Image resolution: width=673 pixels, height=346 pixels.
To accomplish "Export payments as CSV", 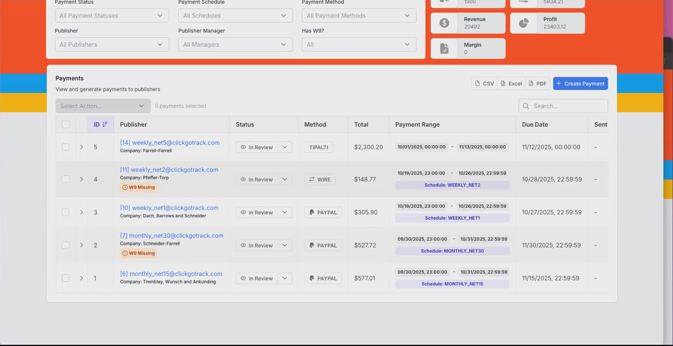I will (484, 83).
